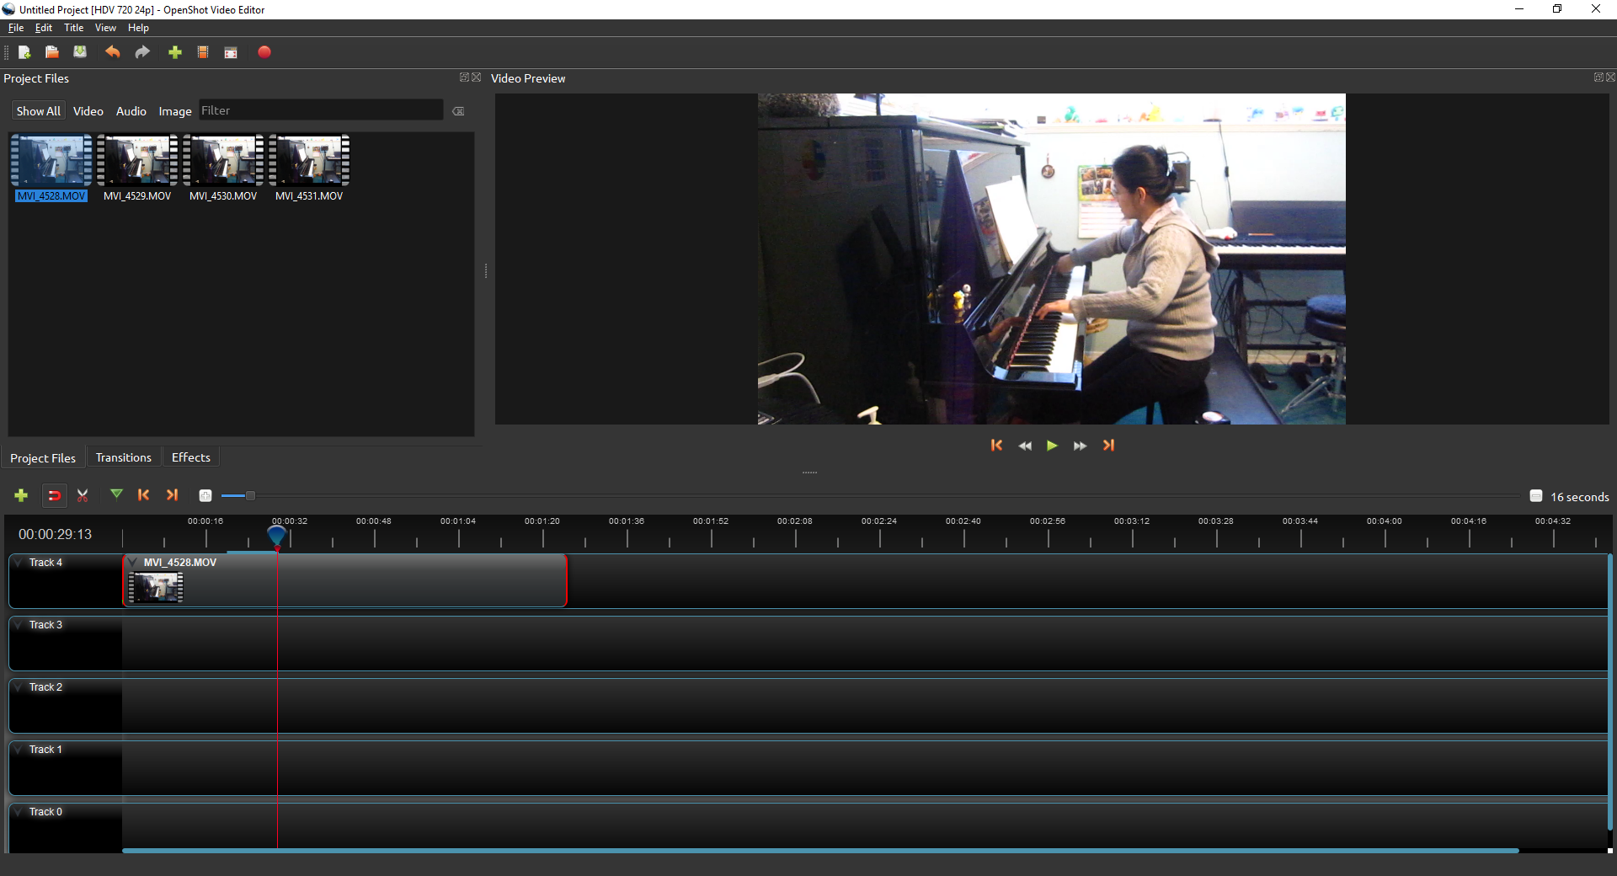This screenshot has width=1617, height=876.
Task: Click the timeline vertical scrollbar
Action: coord(1609,692)
